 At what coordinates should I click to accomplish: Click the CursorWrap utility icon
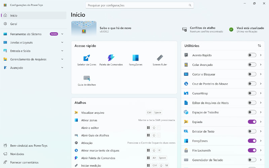[x=186, y=93]
